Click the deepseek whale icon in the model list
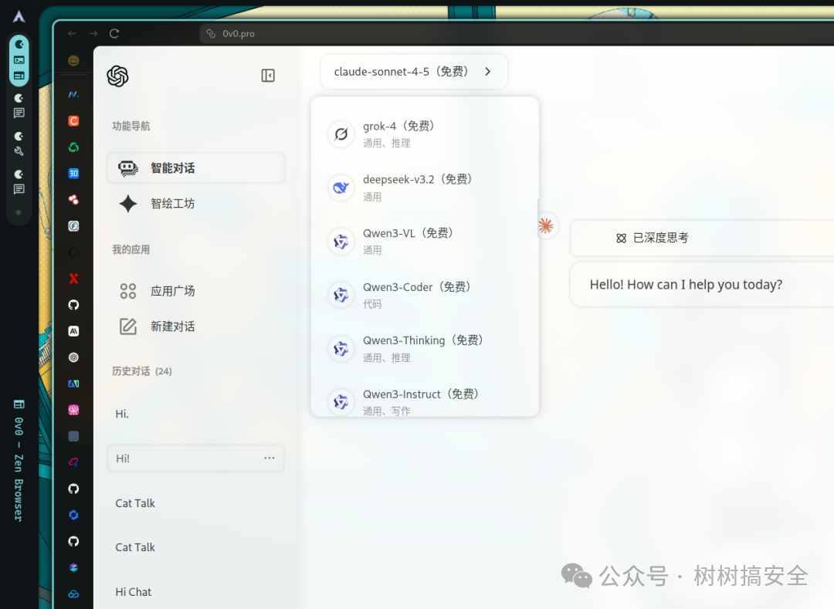The height and width of the screenshot is (609, 834). pos(341,188)
